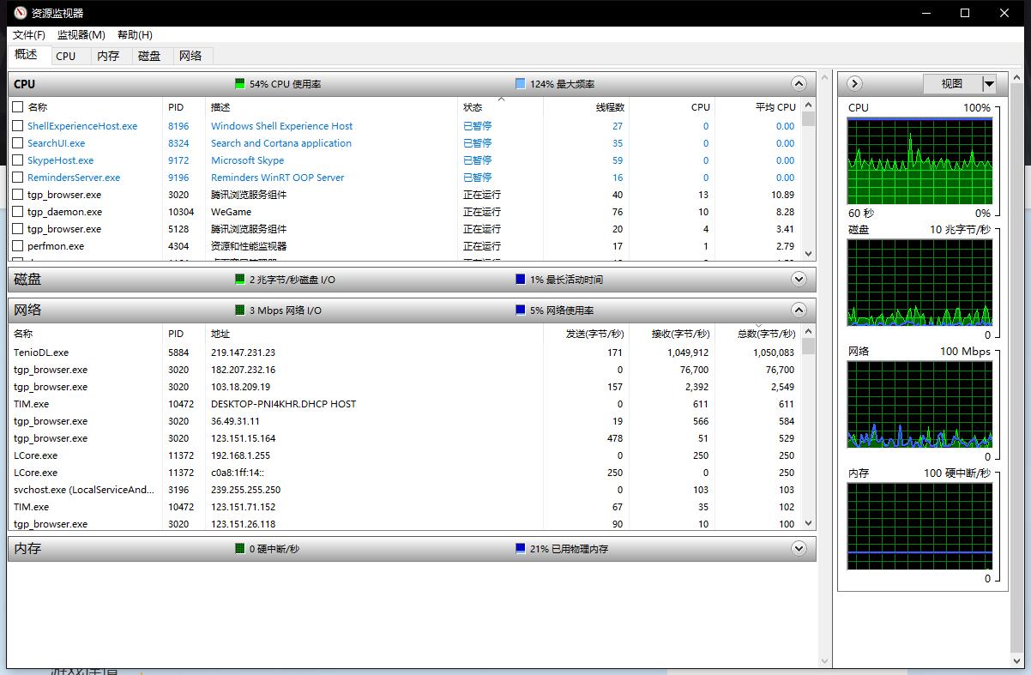Click the blue used physical memory indicator
1031x675 pixels.
tap(521, 549)
